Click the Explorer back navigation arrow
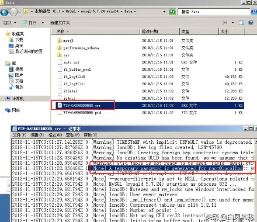 pos(4,12)
